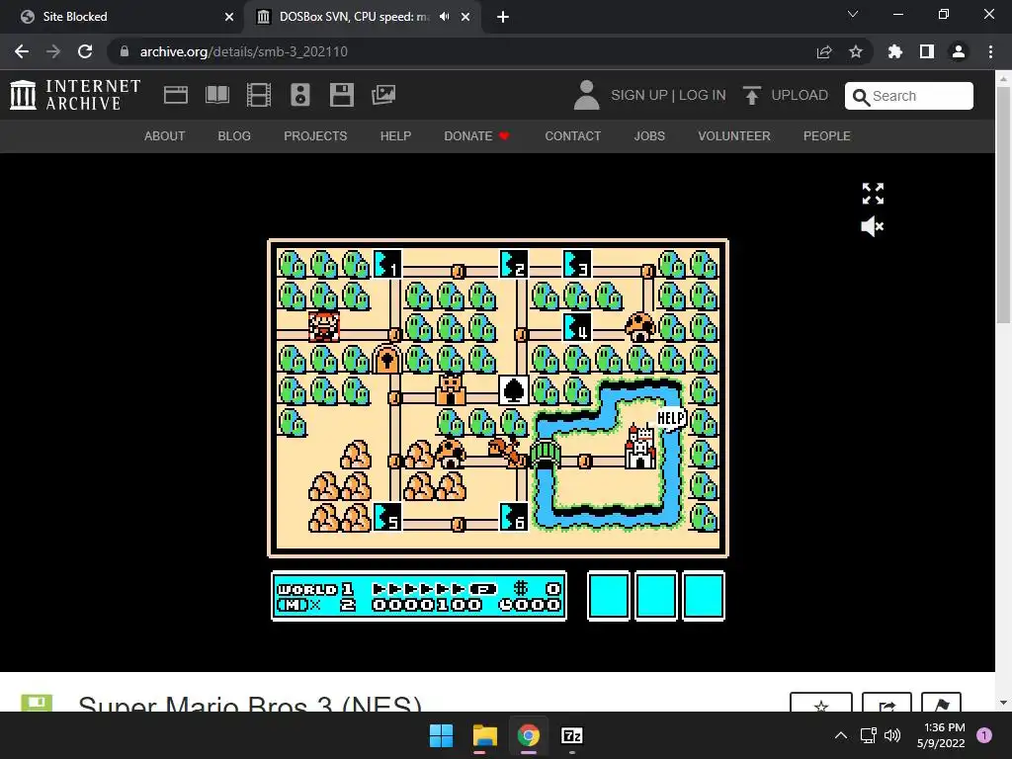Open the Images icon
The image size is (1012, 759).
coord(383,95)
